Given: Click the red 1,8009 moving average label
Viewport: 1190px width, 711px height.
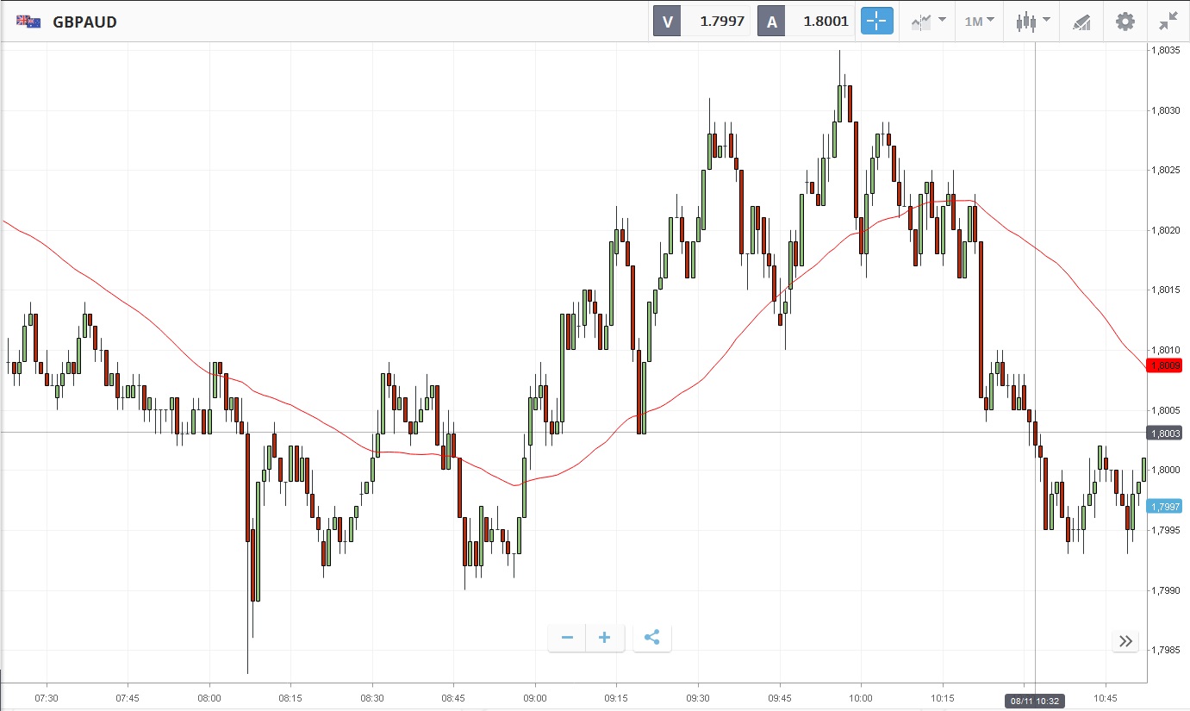Looking at the screenshot, I should (1164, 365).
